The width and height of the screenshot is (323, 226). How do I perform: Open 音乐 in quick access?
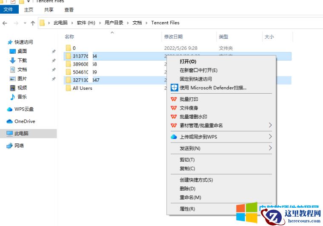[x=22, y=97]
